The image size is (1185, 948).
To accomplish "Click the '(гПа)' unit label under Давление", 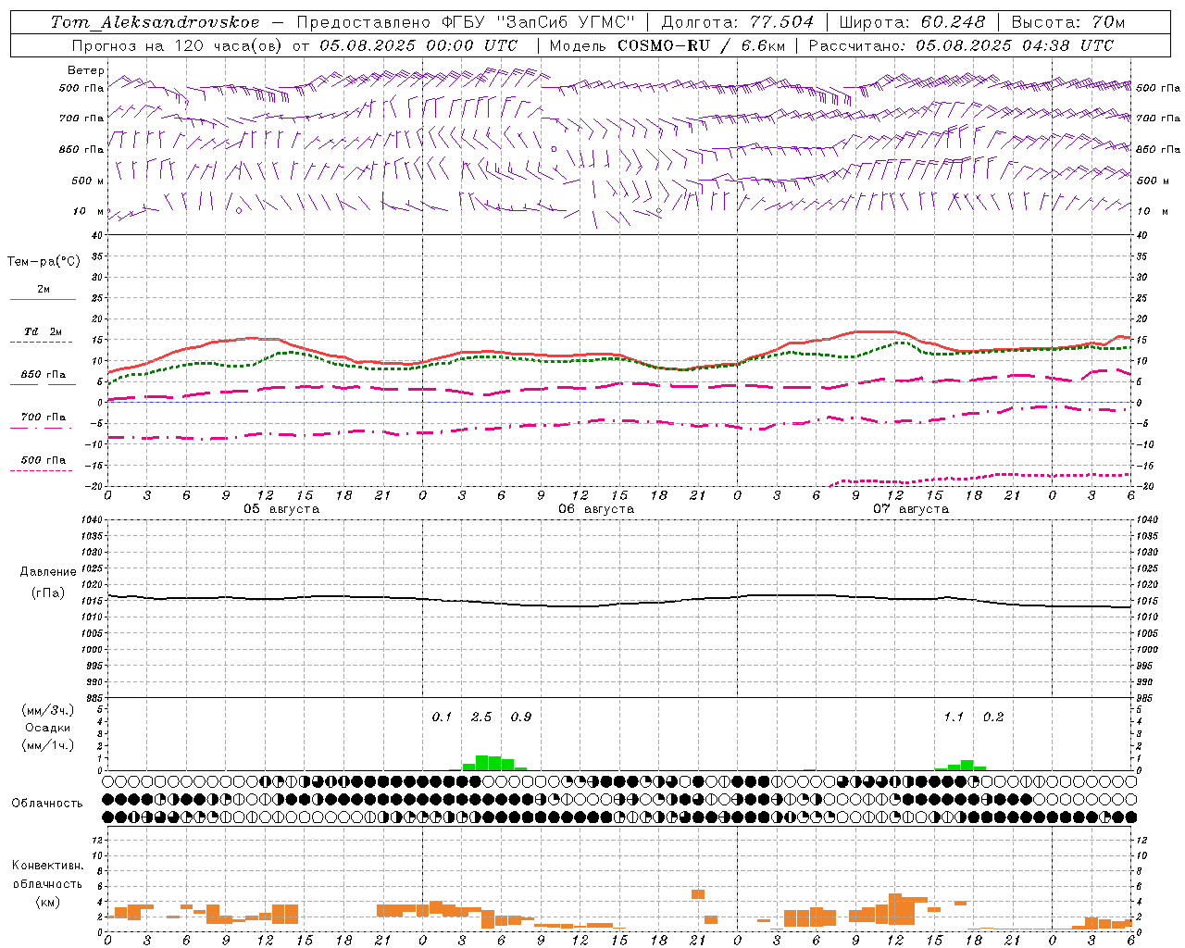I will pos(48,593).
